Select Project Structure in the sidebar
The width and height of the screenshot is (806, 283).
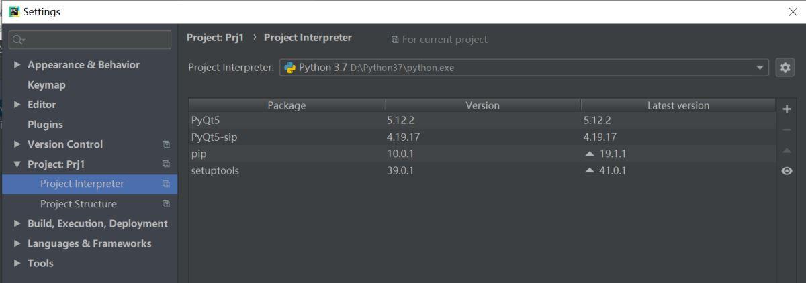78,204
